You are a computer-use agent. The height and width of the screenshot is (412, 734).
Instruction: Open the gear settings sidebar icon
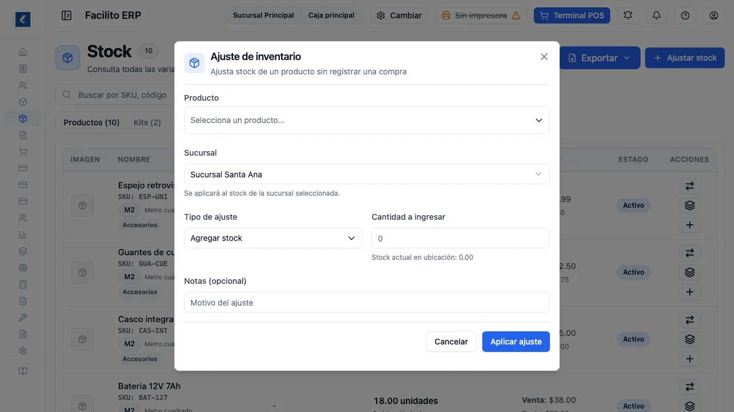[23, 351]
